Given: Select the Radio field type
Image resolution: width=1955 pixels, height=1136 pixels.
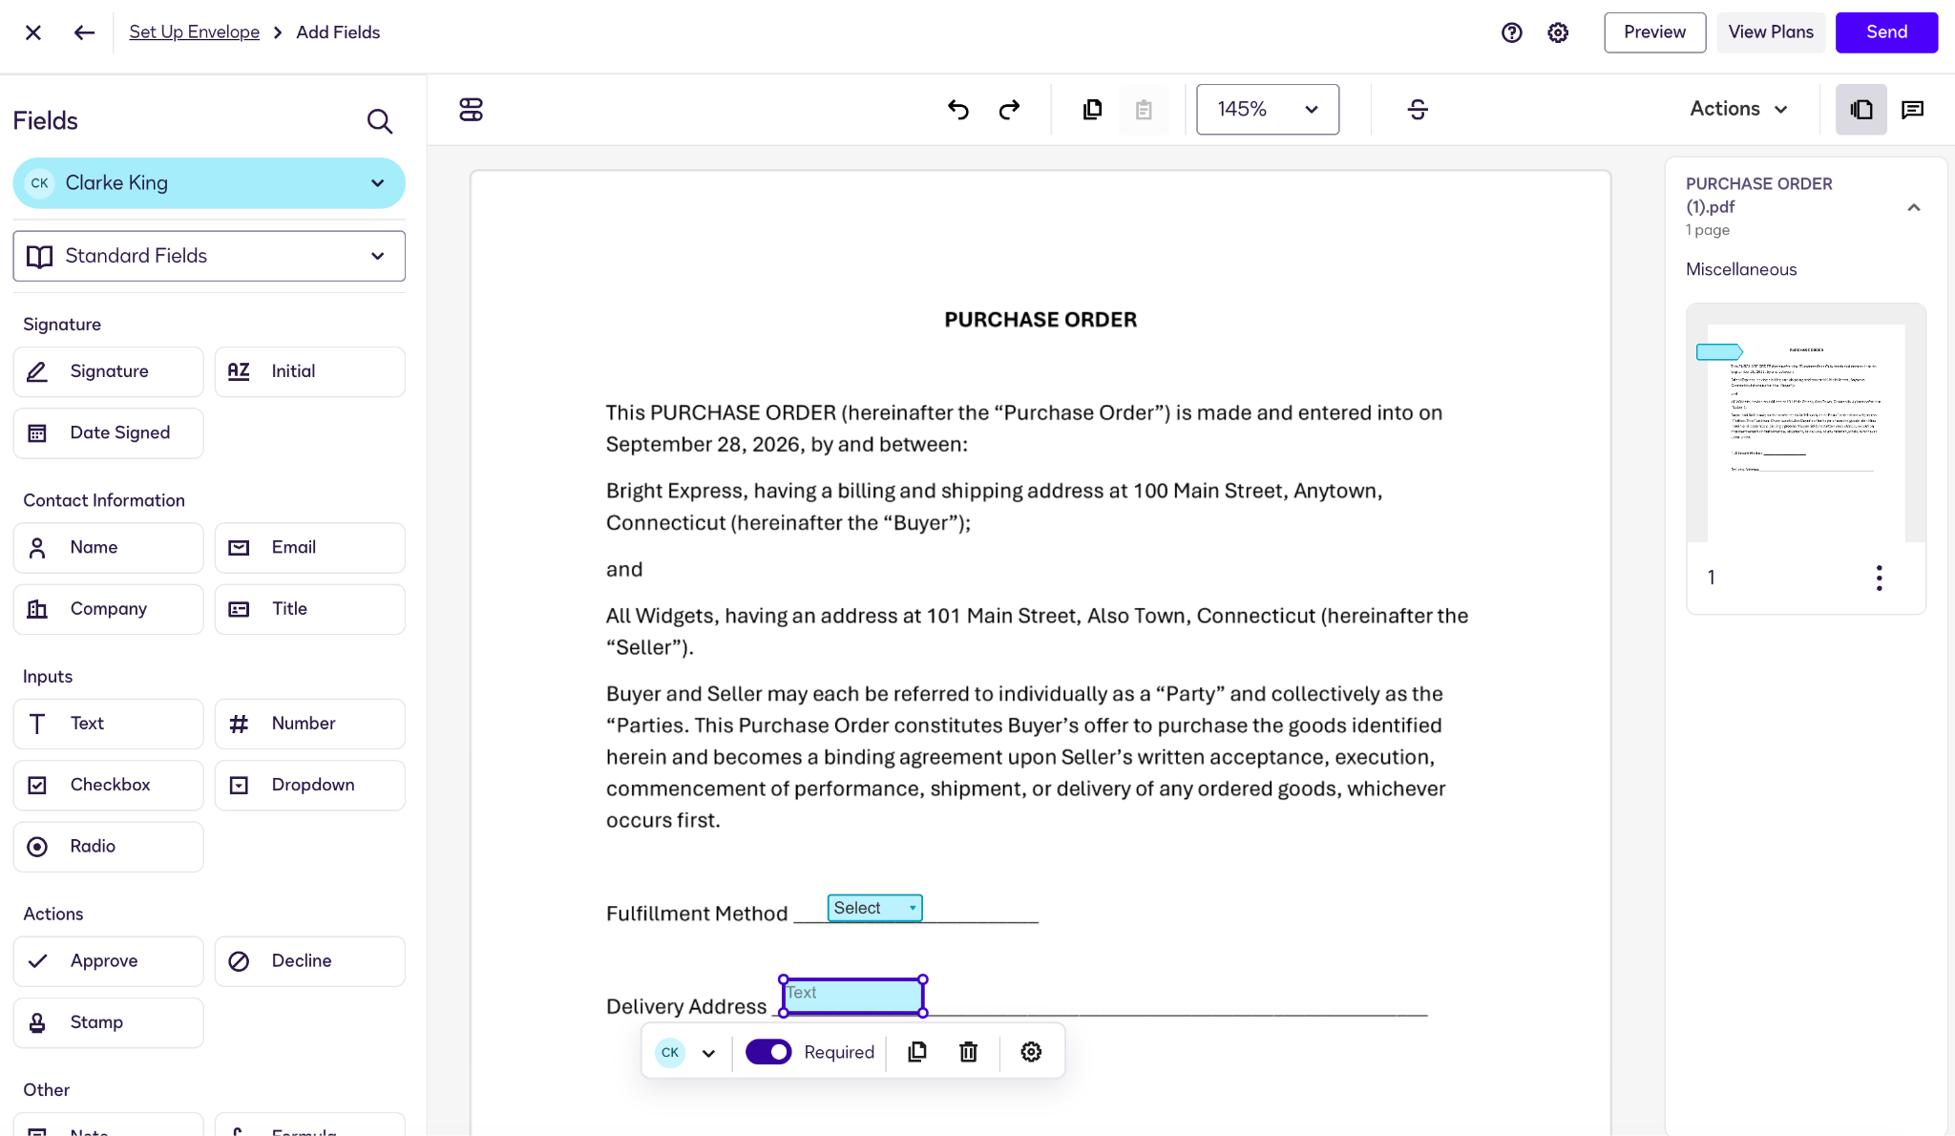Looking at the screenshot, I should coord(108,847).
